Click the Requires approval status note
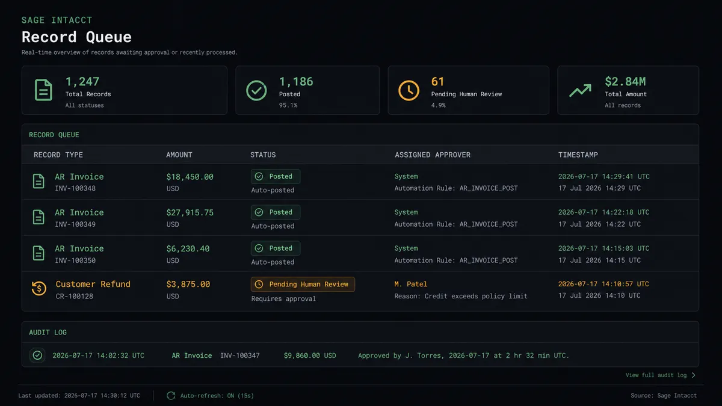The width and height of the screenshot is (722, 406). [283, 298]
